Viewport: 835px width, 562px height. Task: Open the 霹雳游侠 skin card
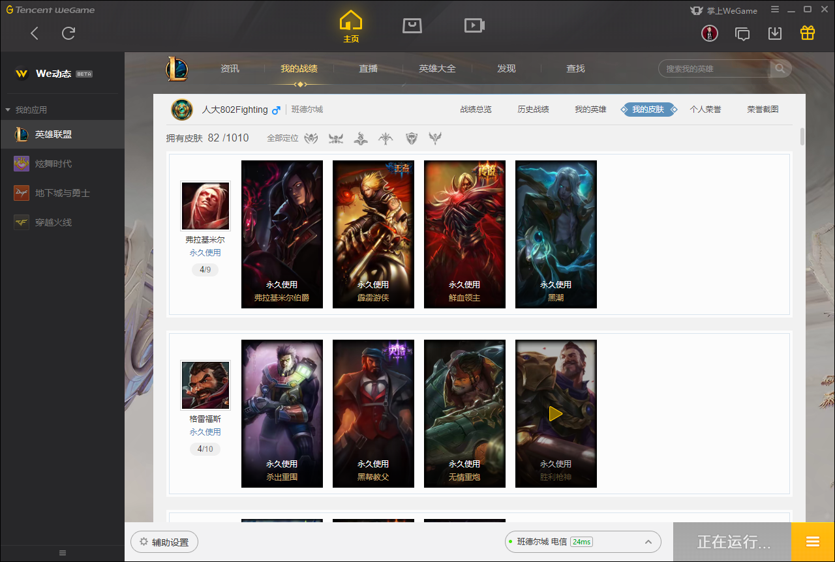[373, 234]
